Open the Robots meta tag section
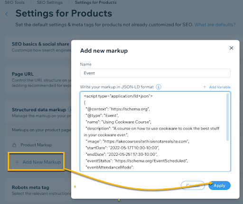This screenshot has height=204, width=243. click(38, 190)
